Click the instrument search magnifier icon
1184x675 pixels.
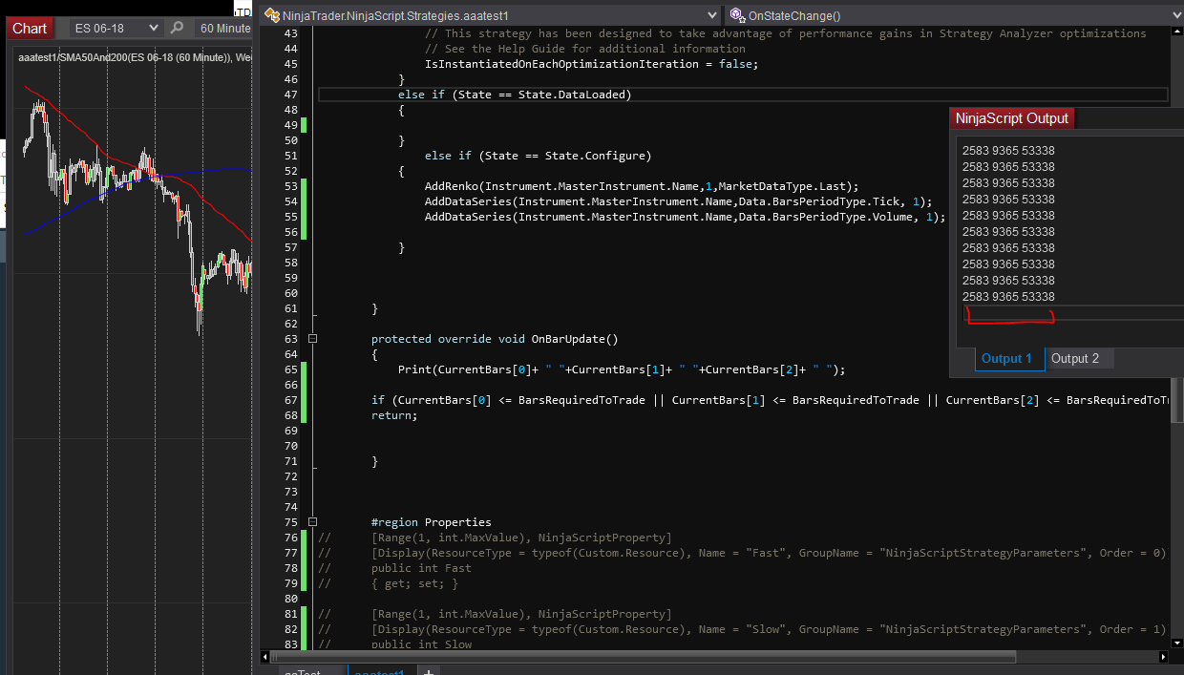point(177,29)
